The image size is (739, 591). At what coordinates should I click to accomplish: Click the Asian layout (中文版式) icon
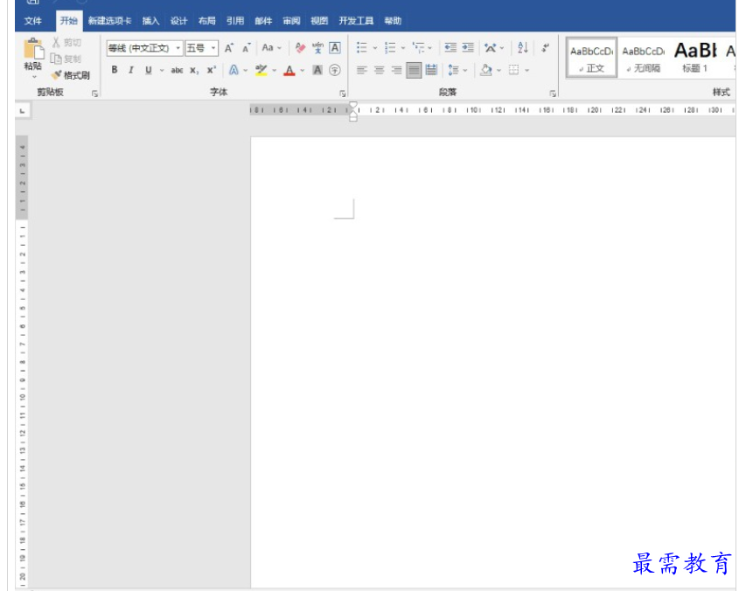tap(490, 47)
